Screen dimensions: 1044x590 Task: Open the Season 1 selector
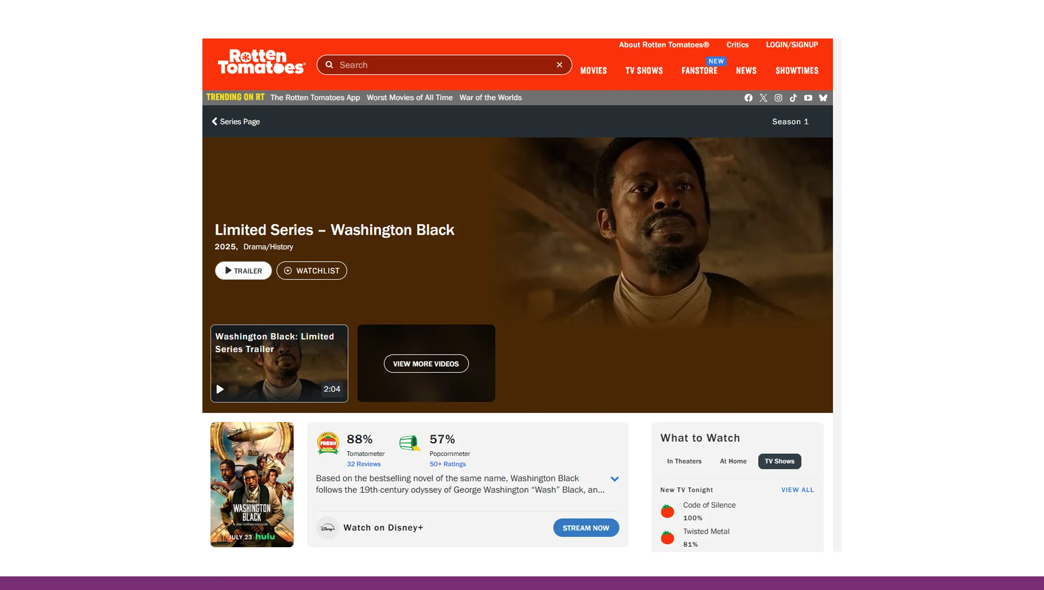point(790,122)
